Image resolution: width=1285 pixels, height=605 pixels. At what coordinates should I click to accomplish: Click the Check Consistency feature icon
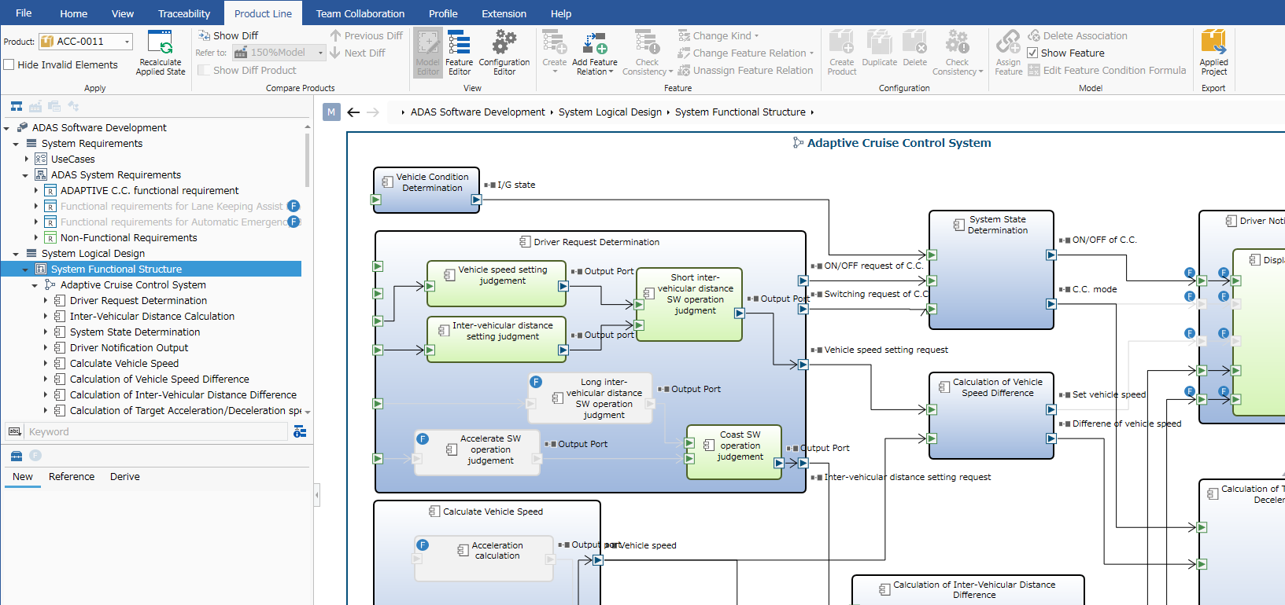[648, 42]
